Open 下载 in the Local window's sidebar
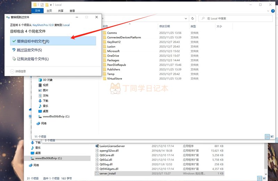This screenshot has height=181, width=278. coord(43,101)
